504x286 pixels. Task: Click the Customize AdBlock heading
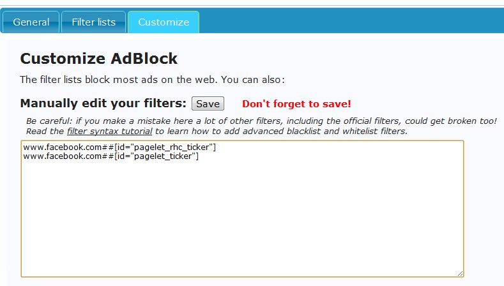99,59
